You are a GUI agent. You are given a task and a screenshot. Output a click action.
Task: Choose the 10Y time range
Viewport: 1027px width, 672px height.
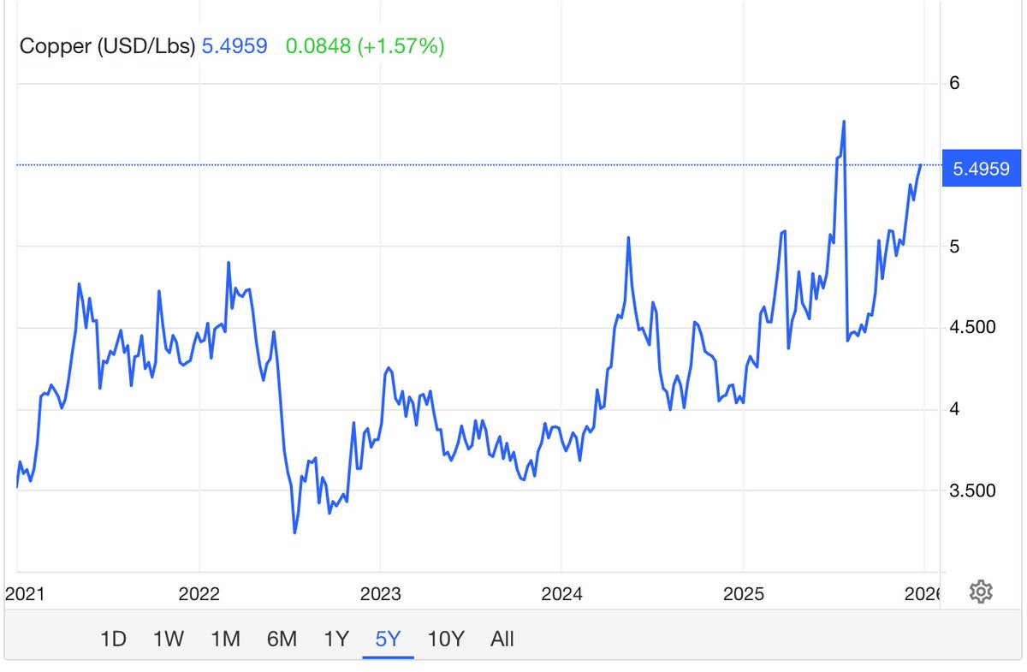coord(446,639)
